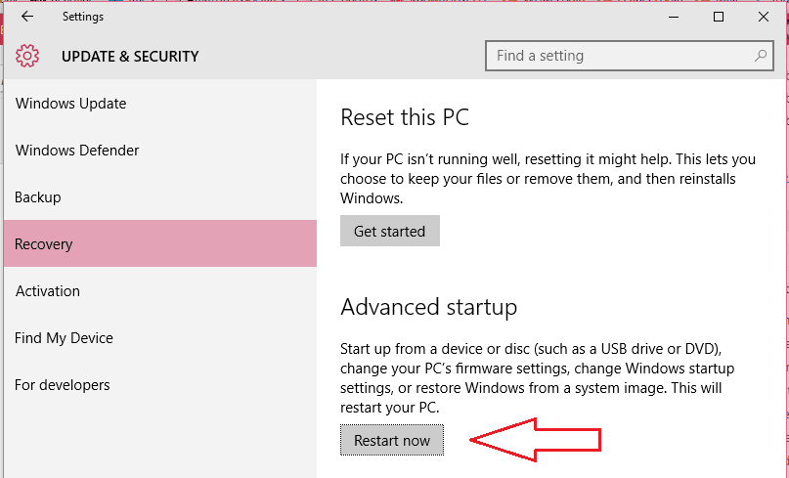Click the search magnifier icon
This screenshot has height=478, width=789.
coord(761,56)
